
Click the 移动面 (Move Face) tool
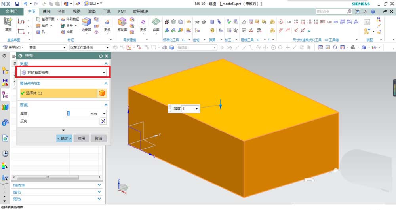pyautogui.click(x=122, y=25)
